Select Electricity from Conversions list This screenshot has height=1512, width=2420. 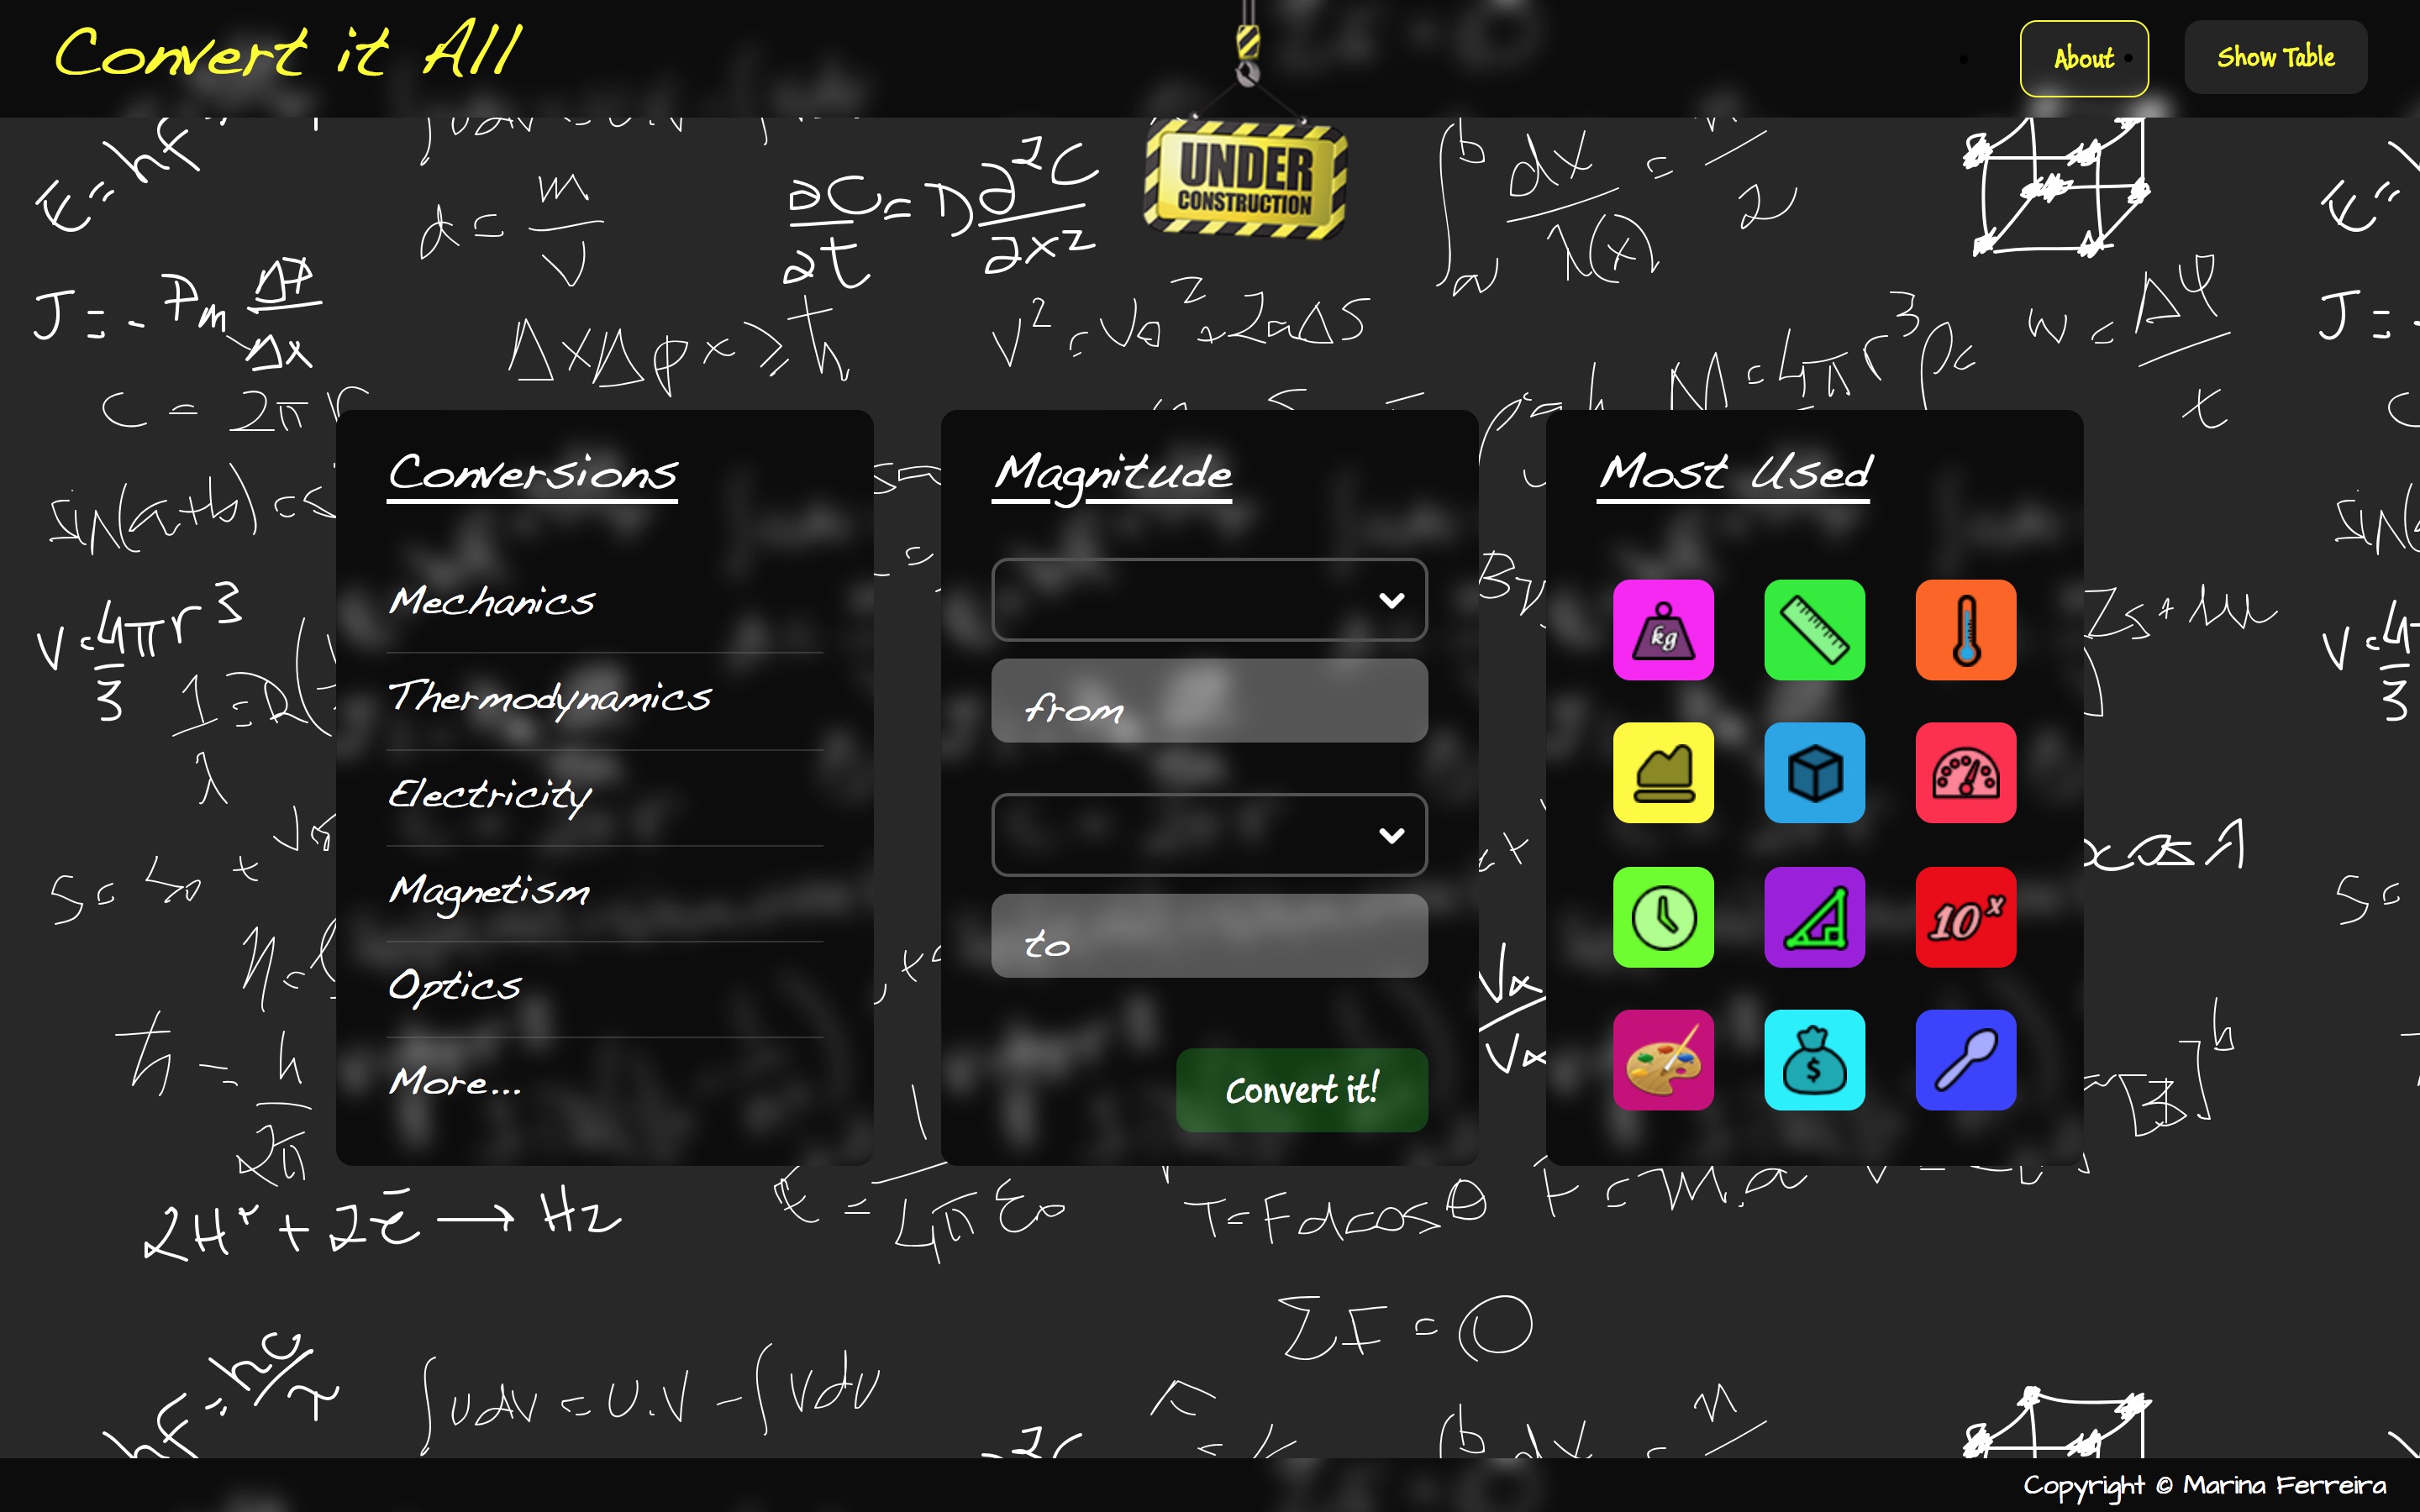point(488,795)
